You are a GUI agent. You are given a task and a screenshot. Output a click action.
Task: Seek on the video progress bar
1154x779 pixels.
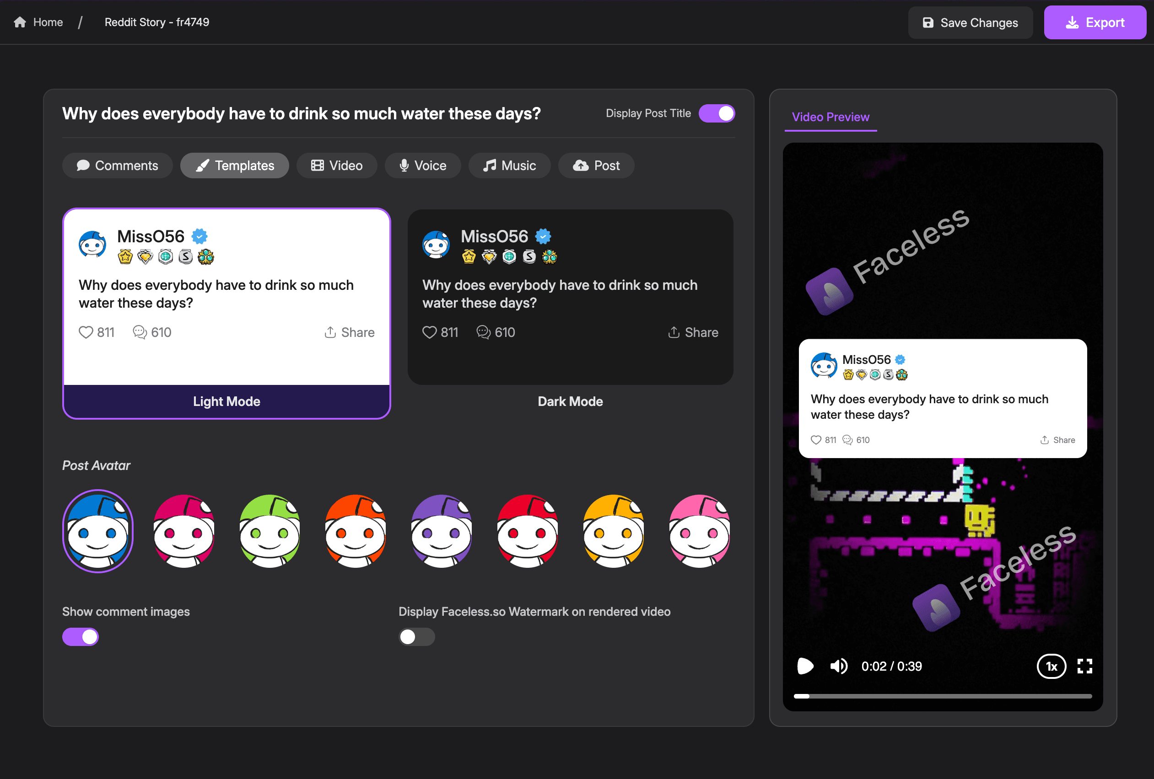tap(943, 696)
